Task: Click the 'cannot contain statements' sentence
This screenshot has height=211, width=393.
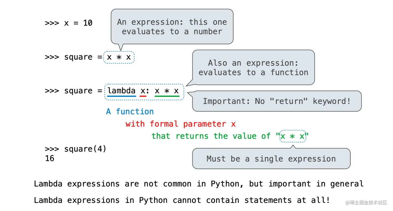Action: [x=182, y=200]
